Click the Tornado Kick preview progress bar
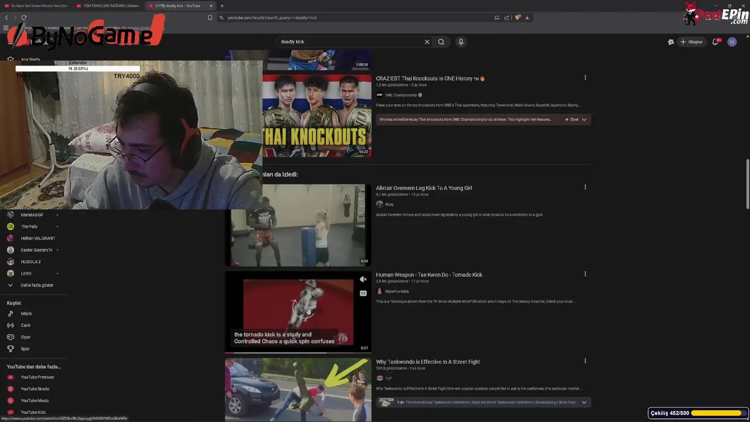Screen dimensions: 750x422 pos(298,352)
